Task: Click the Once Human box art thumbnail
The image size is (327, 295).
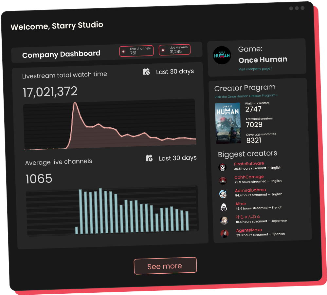Action: pyautogui.click(x=228, y=123)
